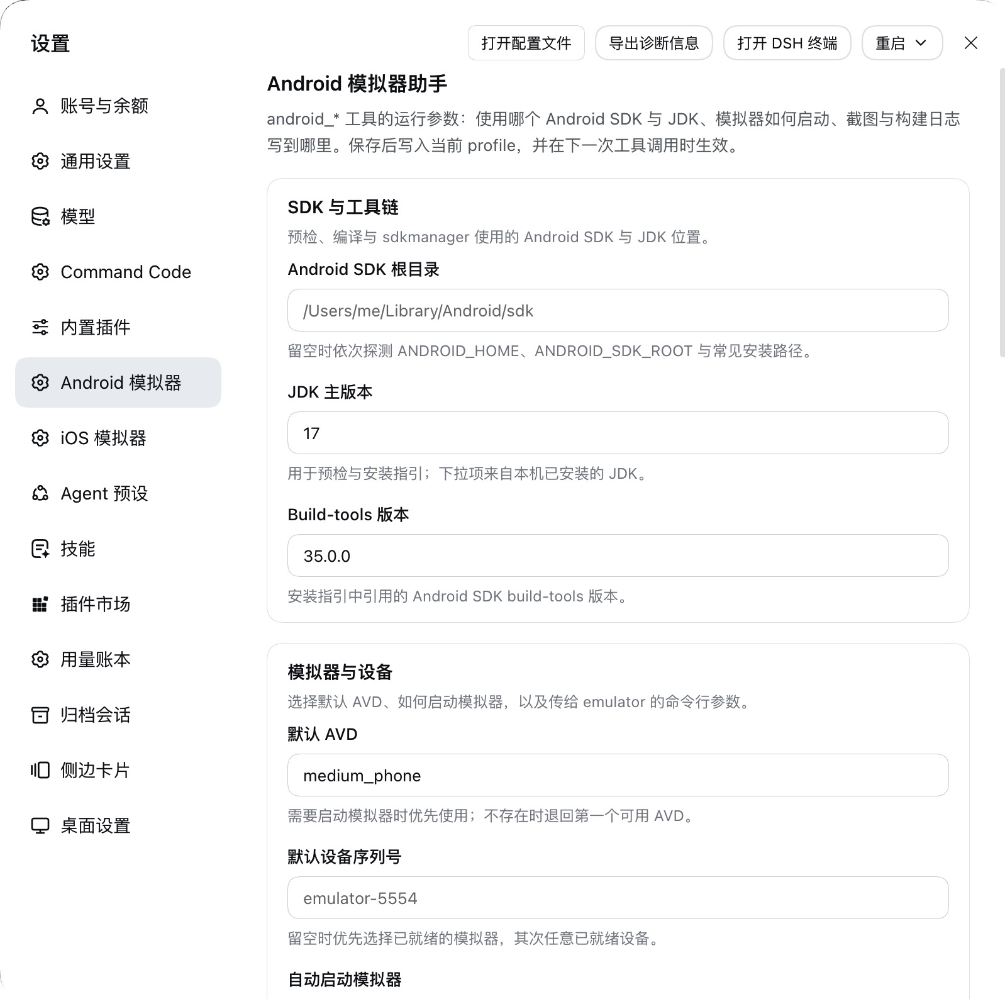Screen dimensions: 1005x999
Task: Expand the 重启 dropdown button
Action: [x=902, y=43]
